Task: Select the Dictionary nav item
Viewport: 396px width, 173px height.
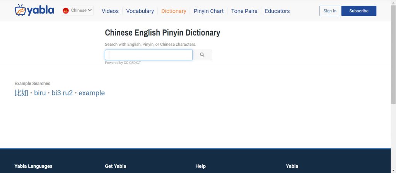Action: click(174, 11)
